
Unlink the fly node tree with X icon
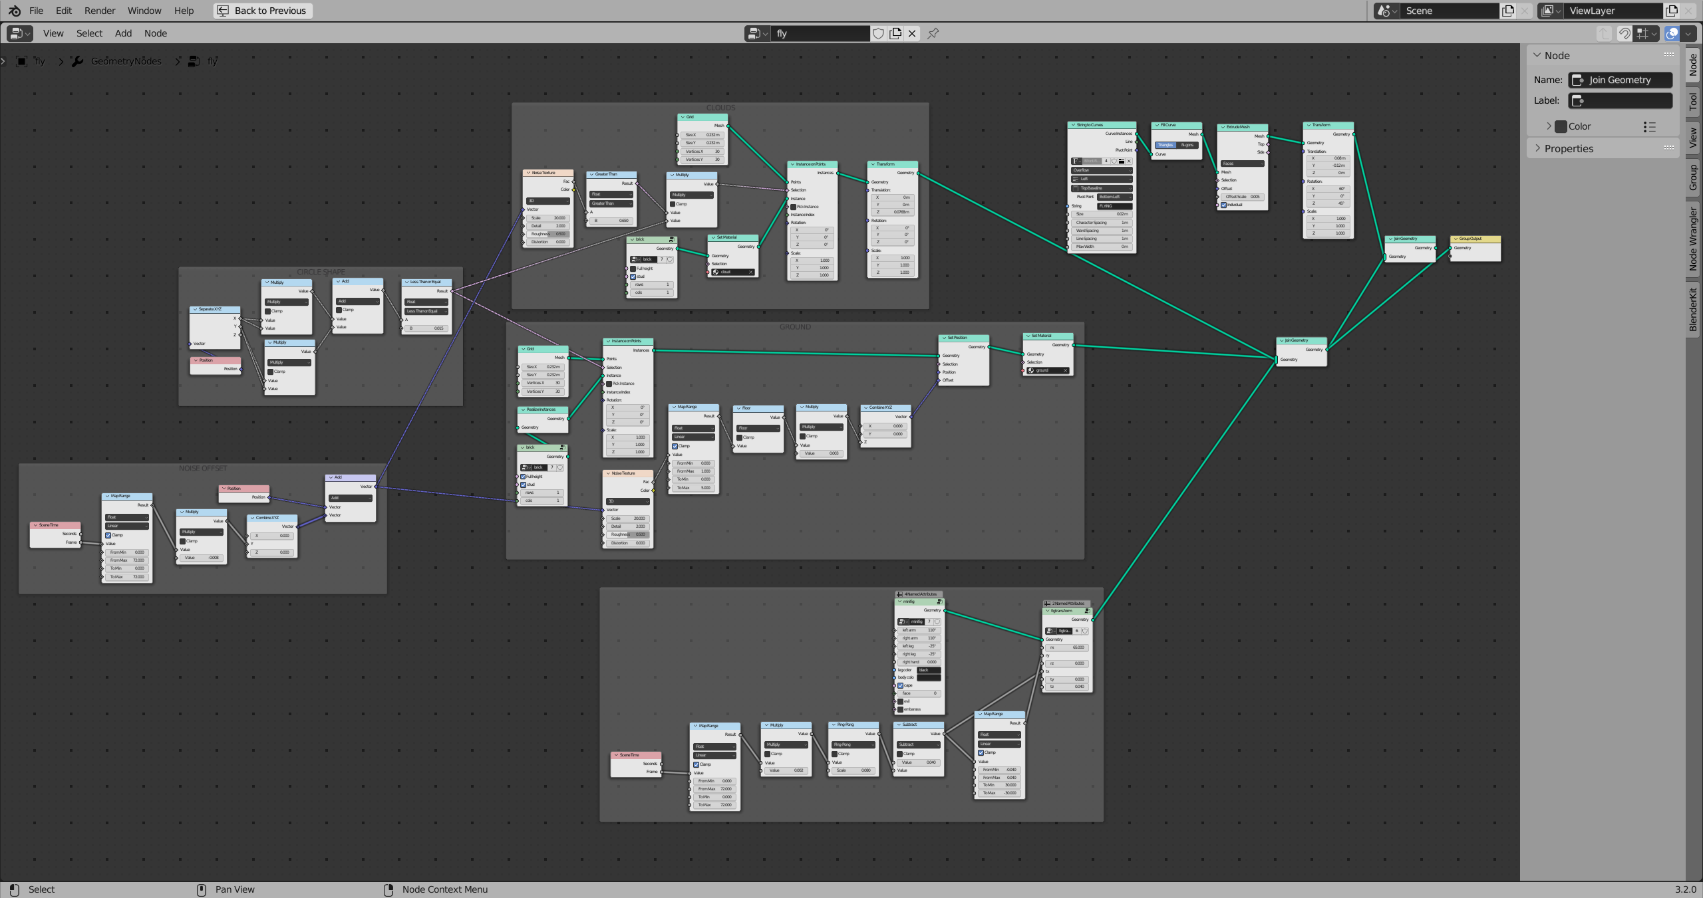[912, 33]
